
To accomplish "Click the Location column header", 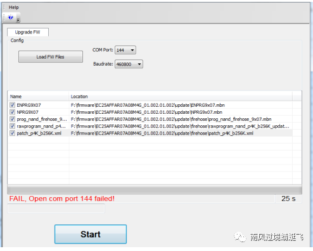I will tap(181, 97).
